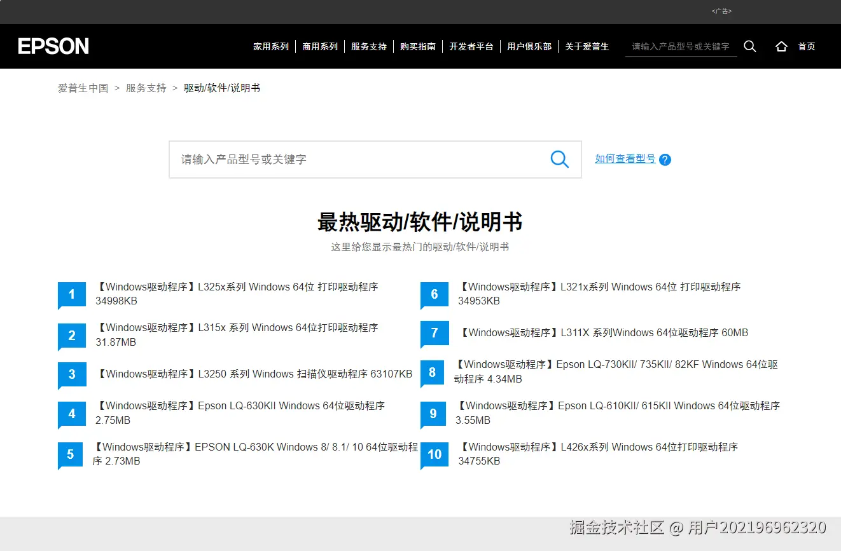Click the question mark icon next to 如何查看型号
Viewport: 841px width, 551px height.
665,160
